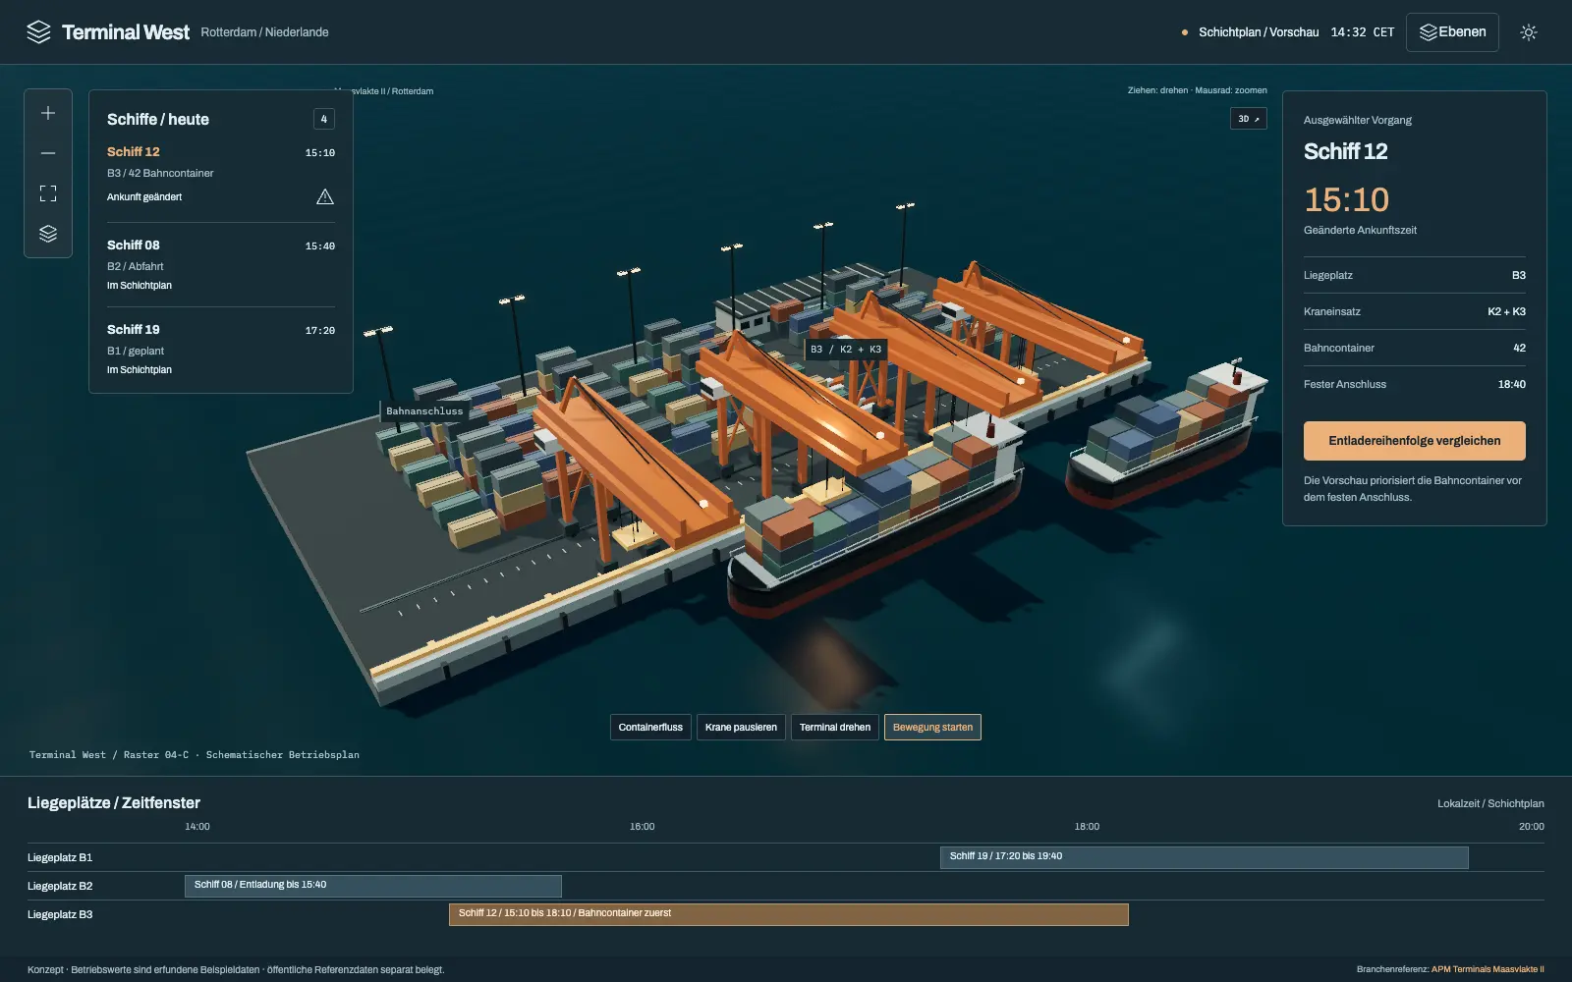
Task: Open layers via the map toolbar stack icon
Action: [48, 234]
